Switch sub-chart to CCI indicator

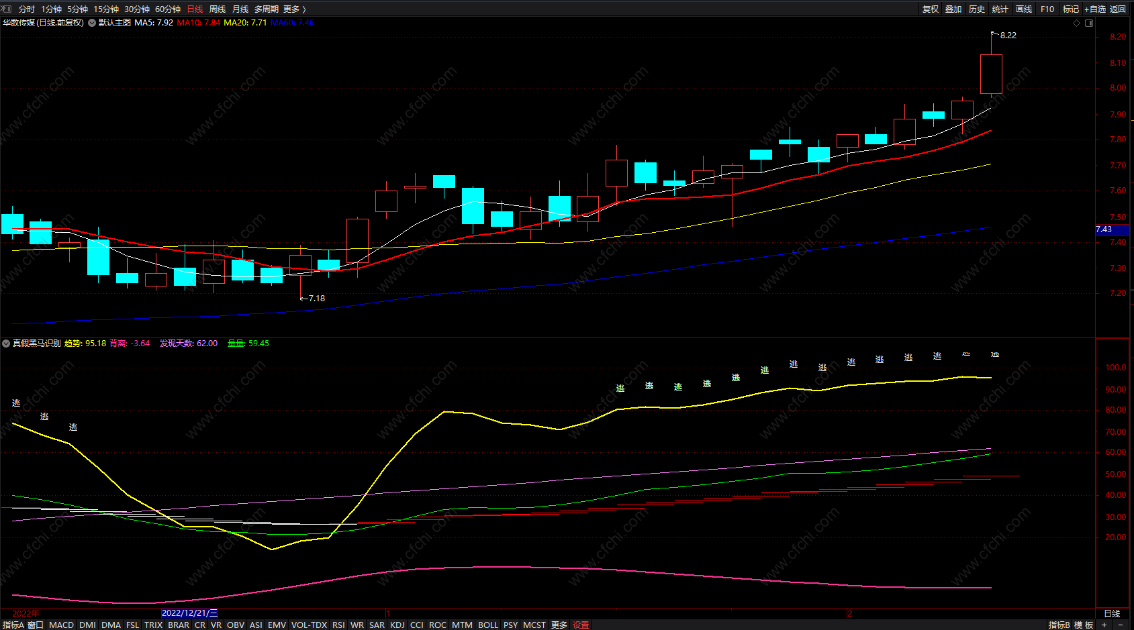coord(417,625)
